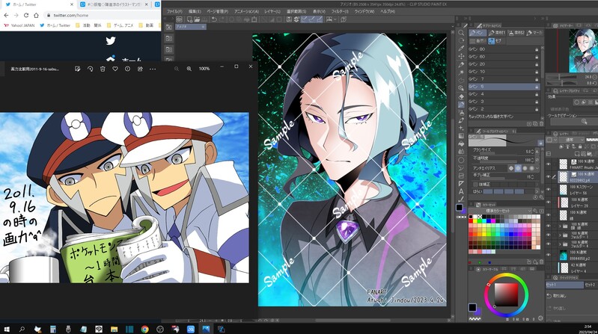
Task: Pick the red swatch in color set
Action: 471,221
